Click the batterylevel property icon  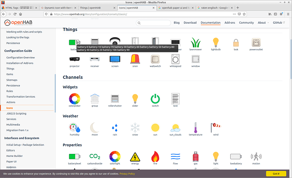74,156
